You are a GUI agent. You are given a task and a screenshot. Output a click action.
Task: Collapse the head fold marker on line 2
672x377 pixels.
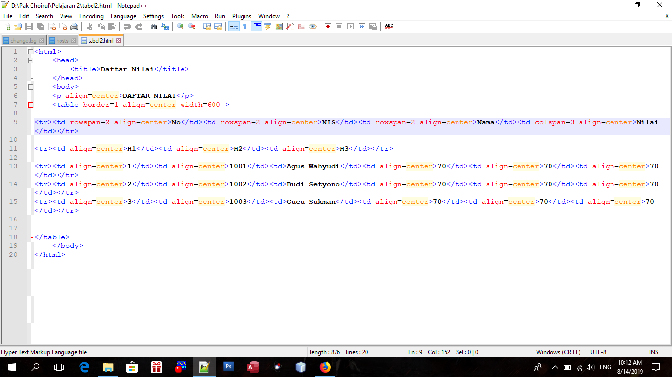click(31, 60)
